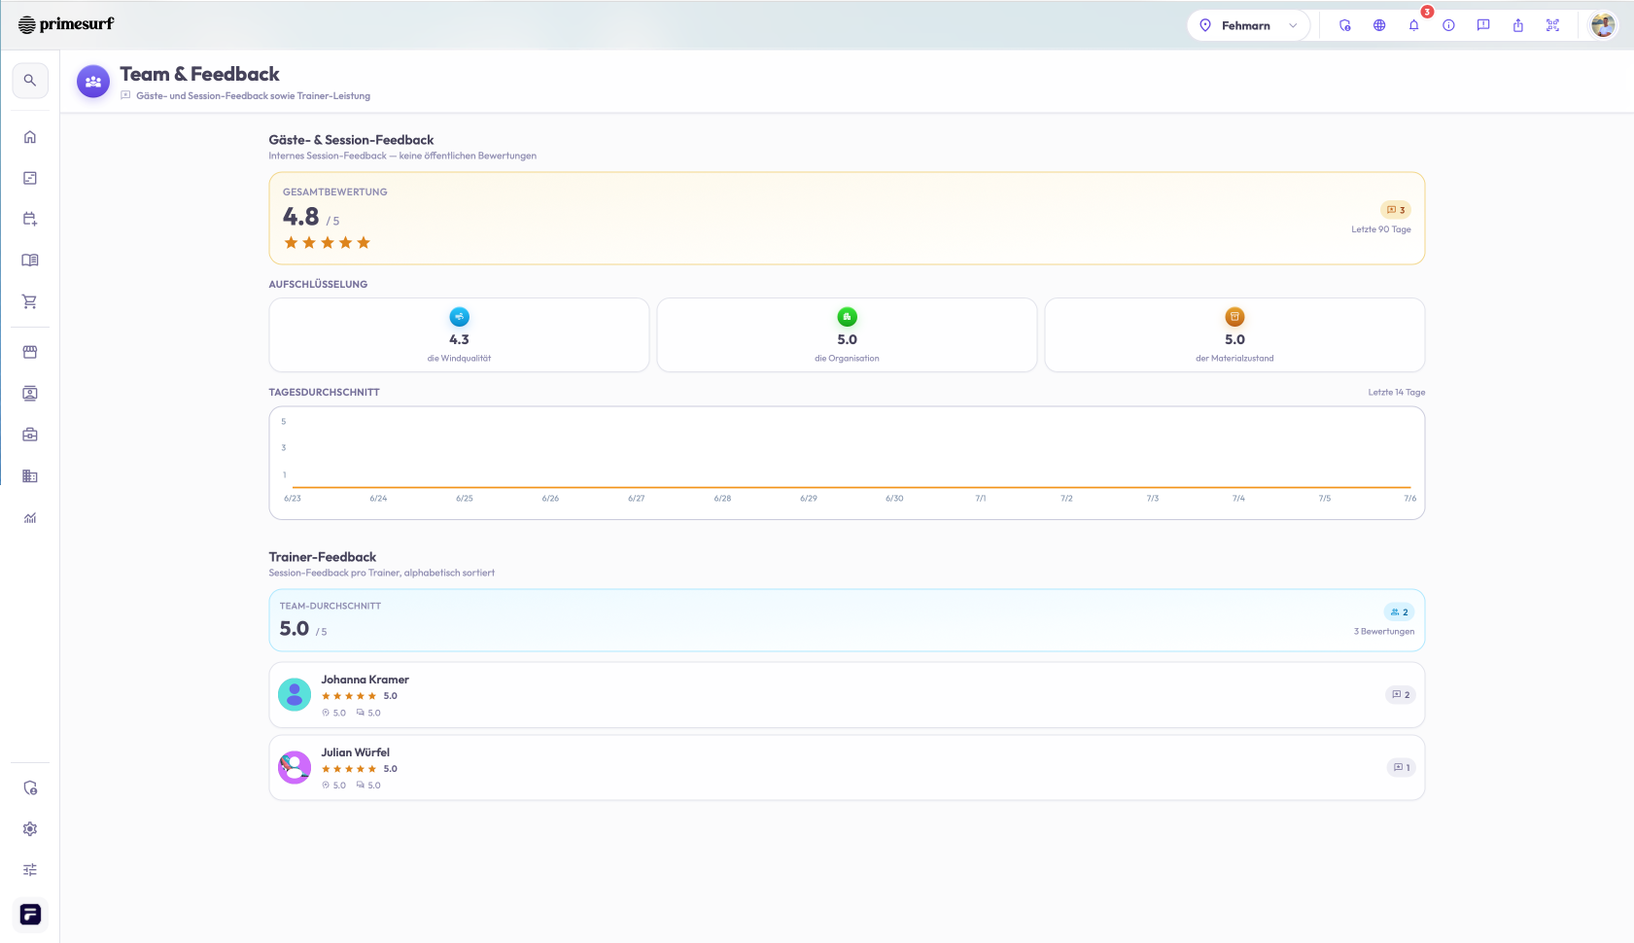Select the Materialzustand 5.0 card
The height and width of the screenshot is (943, 1634).
click(x=1234, y=334)
